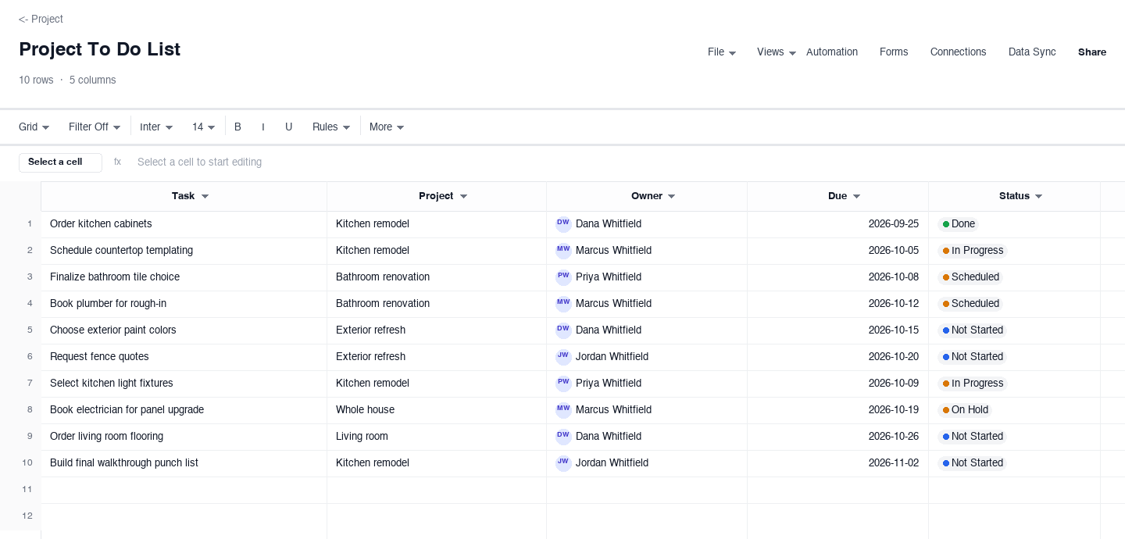Open the Task column header arrow
1125x539 pixels.
pos(205,197)
